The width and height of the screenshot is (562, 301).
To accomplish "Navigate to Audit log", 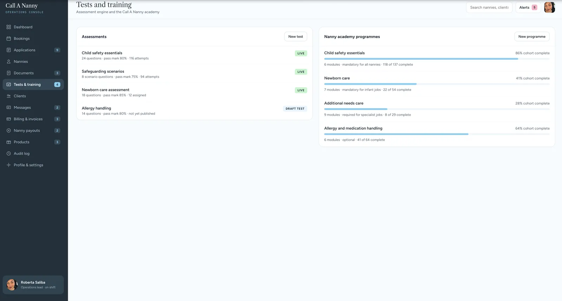I will coord(33,154).
